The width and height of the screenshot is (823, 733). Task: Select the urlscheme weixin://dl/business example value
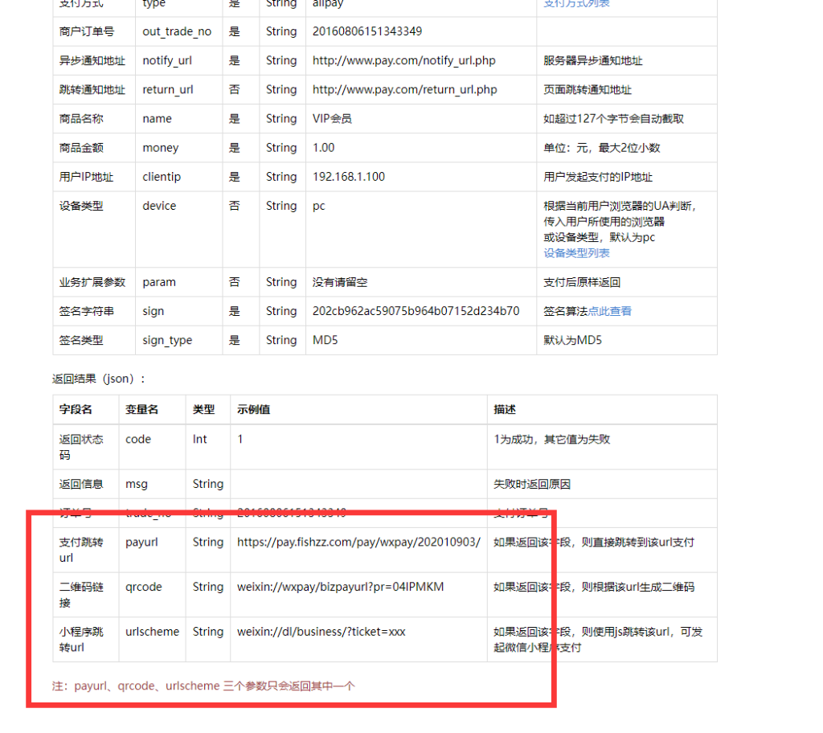(x=320, y=631)
